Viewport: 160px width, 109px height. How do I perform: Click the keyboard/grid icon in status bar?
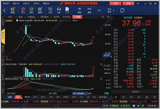click(134, 106)
